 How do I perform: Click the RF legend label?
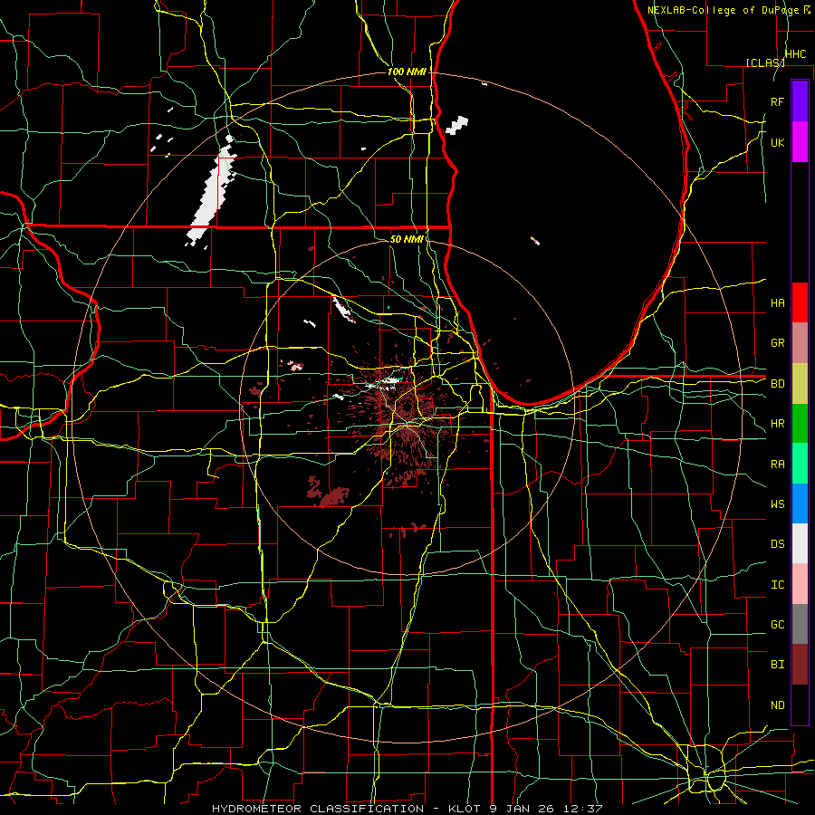click(x=777, y=101)
